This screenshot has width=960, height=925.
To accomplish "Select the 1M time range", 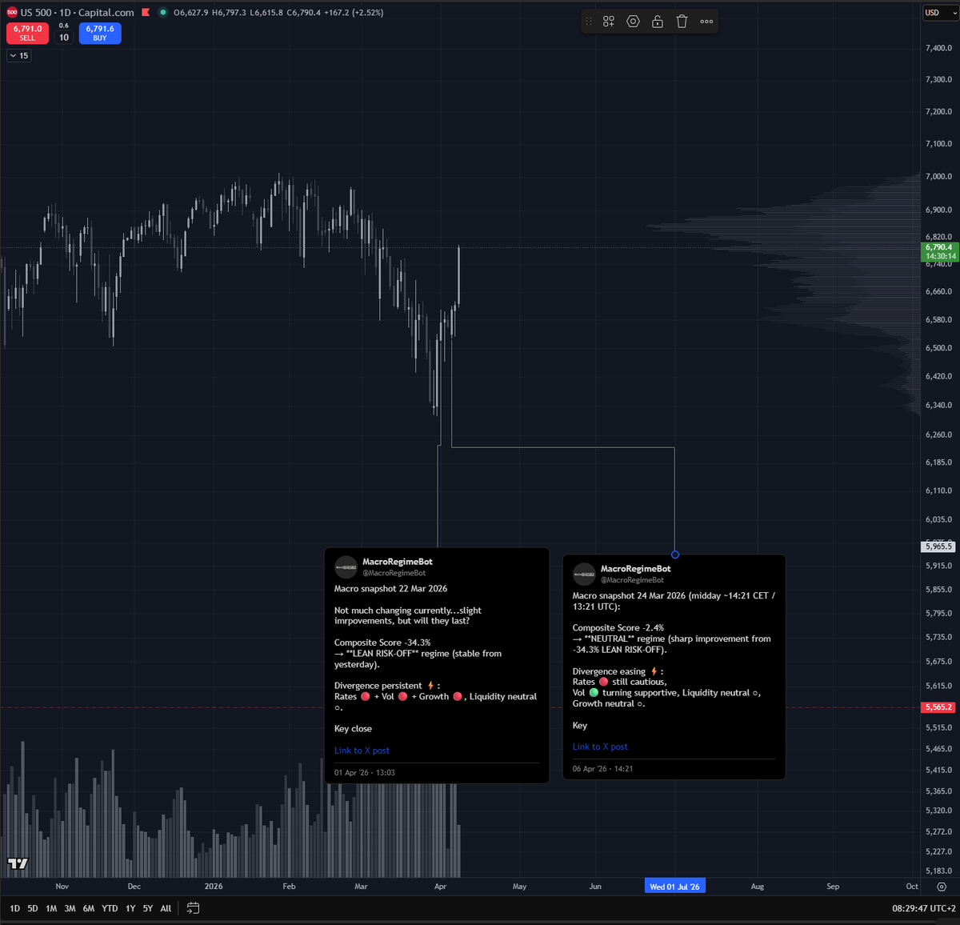I will 51,908.
